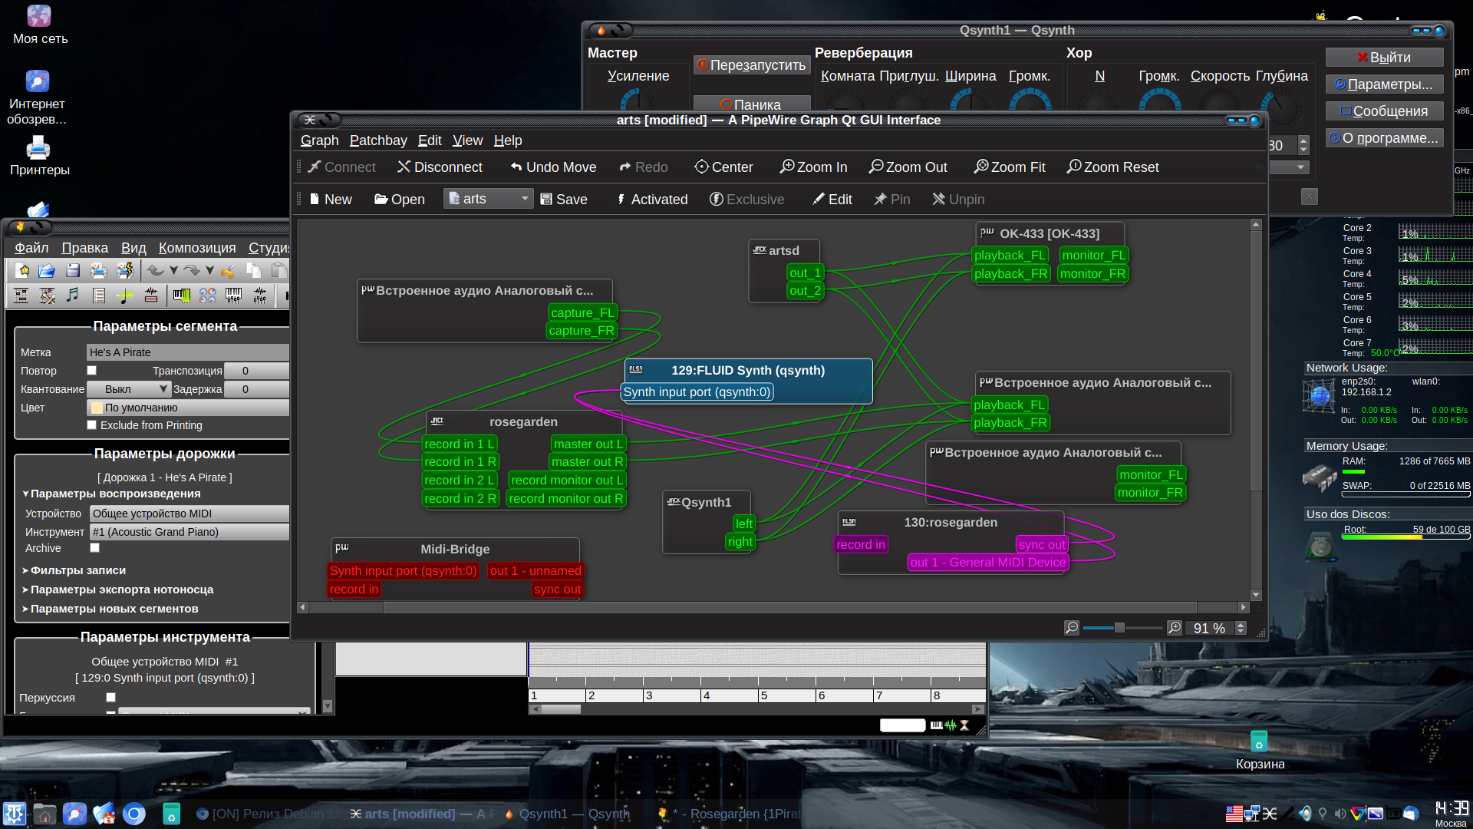Open the Patchbay menu
Screen dimensions: 1473x829
click(x=377, y=140)
